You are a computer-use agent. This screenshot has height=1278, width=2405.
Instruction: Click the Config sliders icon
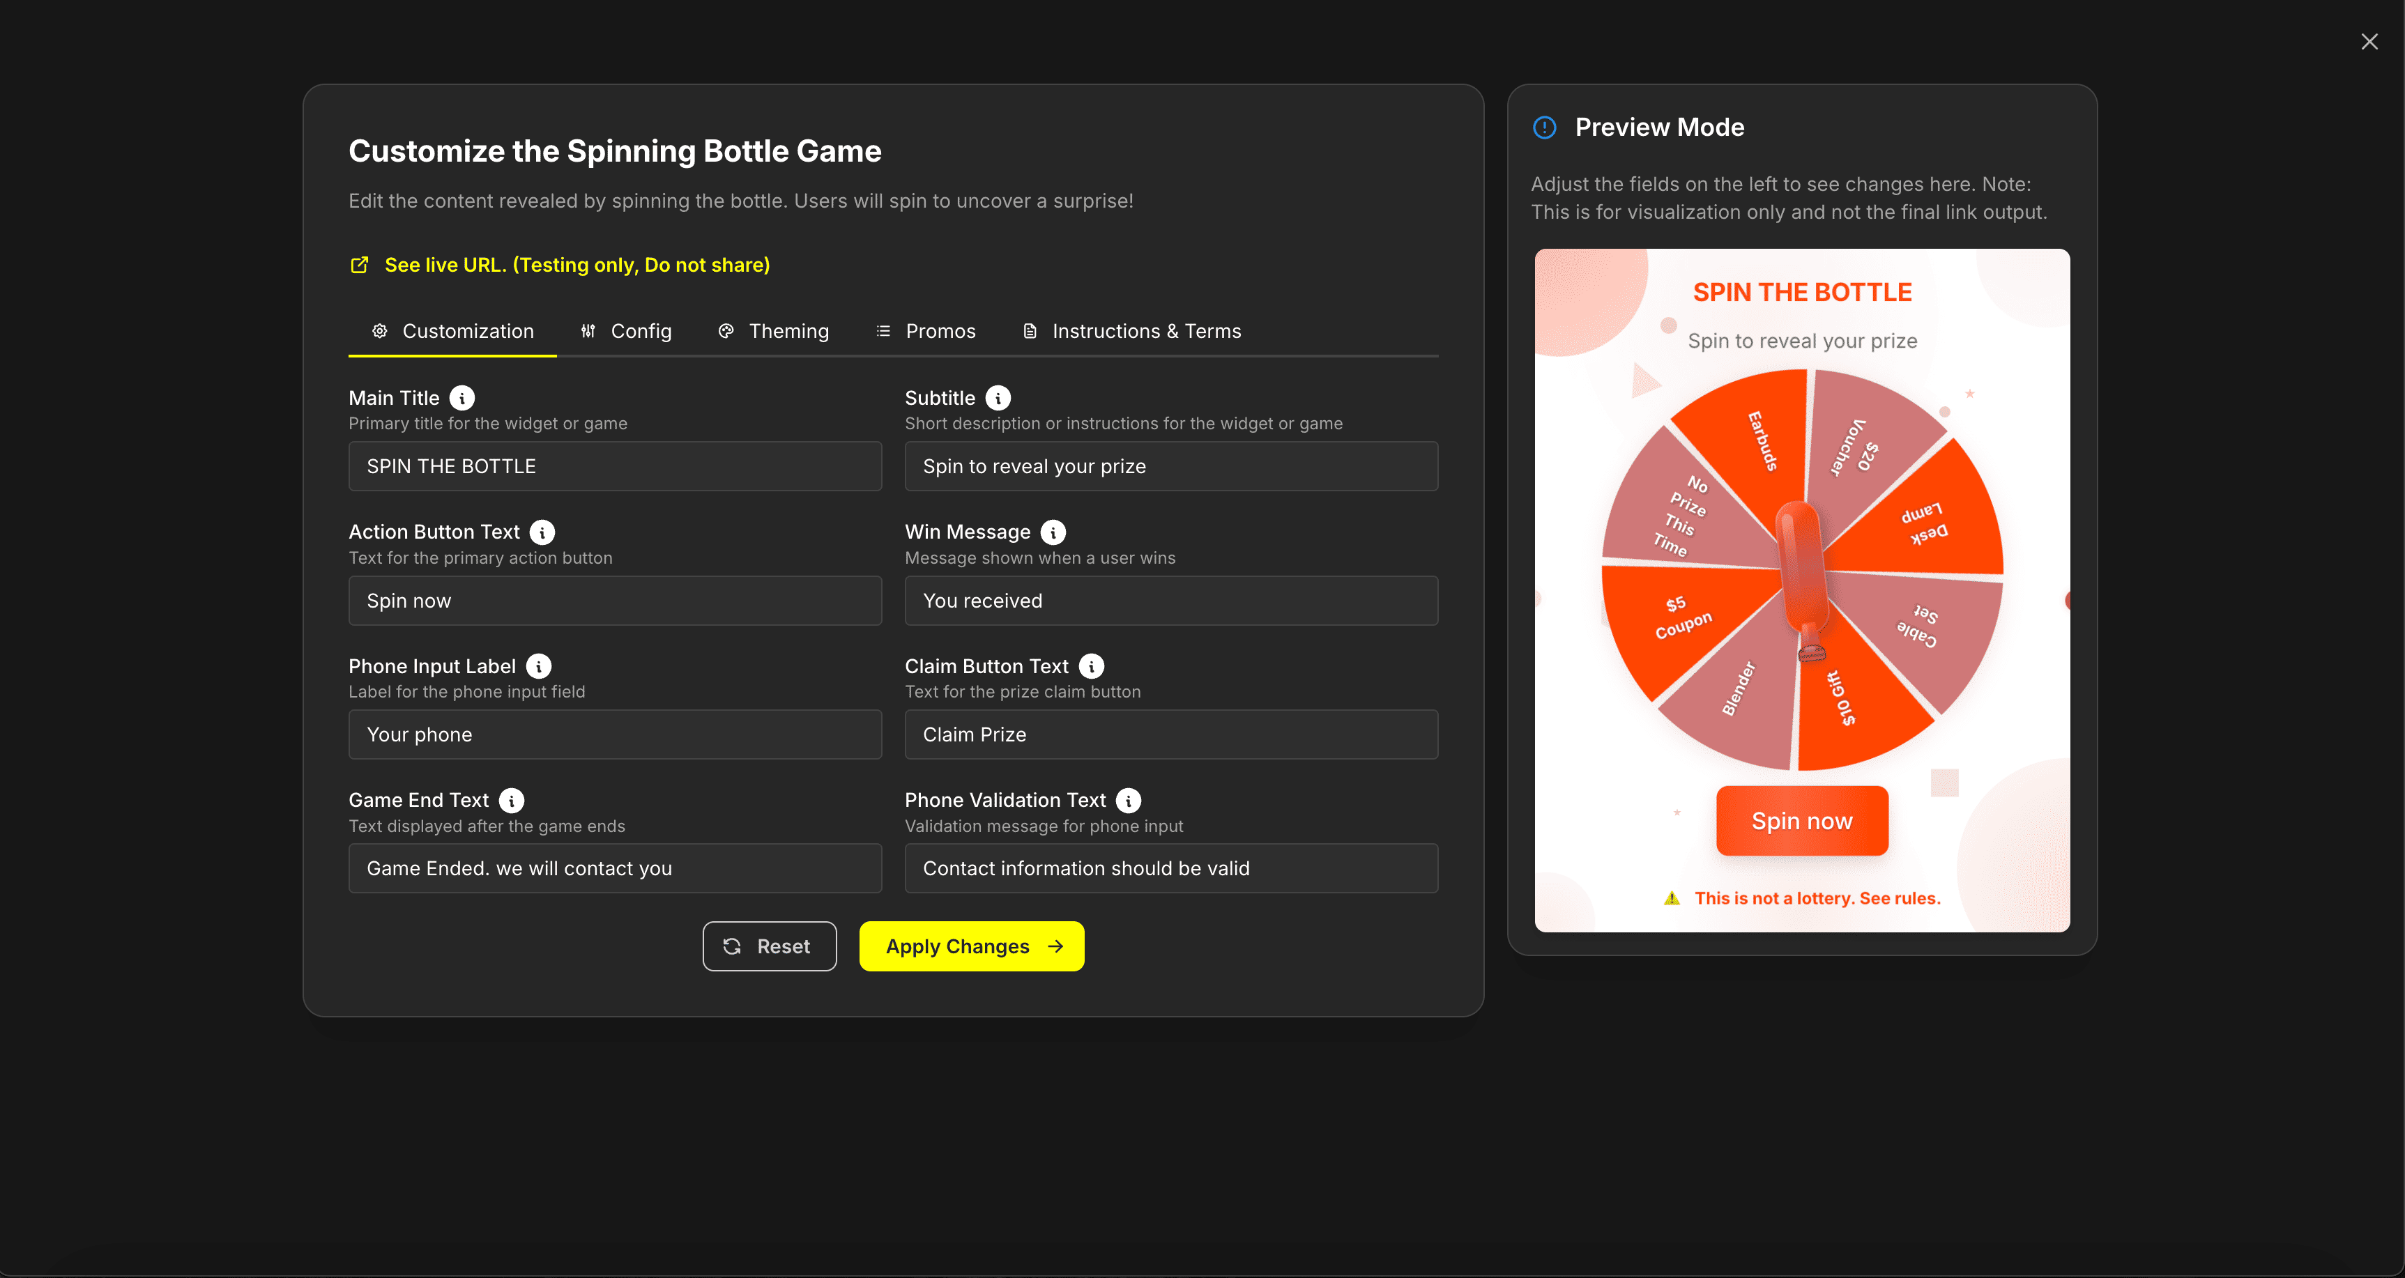click(588, 330)
